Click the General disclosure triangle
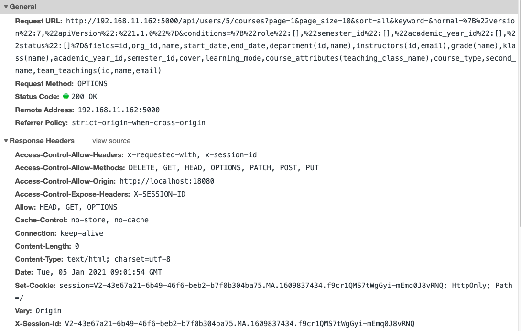 tap(6, 7)
